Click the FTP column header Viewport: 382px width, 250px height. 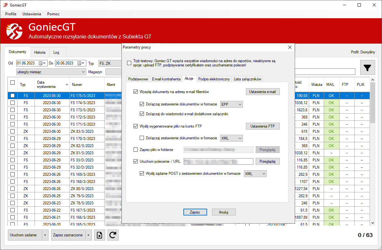(346, 85)
